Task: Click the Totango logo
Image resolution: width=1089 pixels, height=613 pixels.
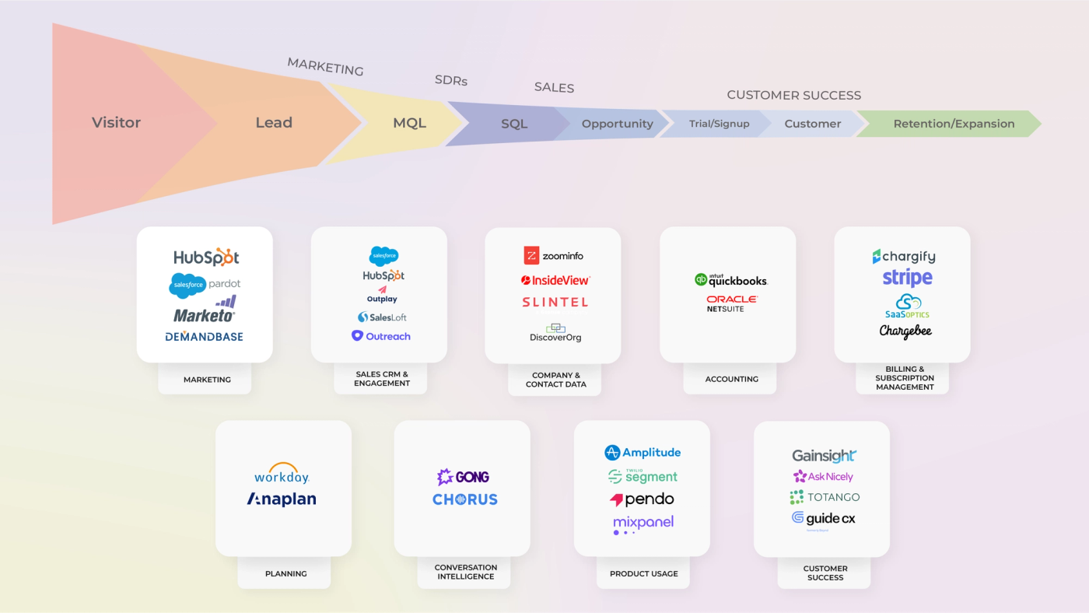Action: (x=825, y=497)
